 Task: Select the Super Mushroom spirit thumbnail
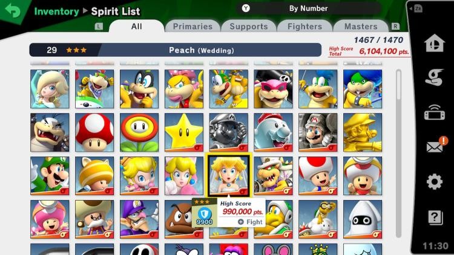click(x=94, y=132)
